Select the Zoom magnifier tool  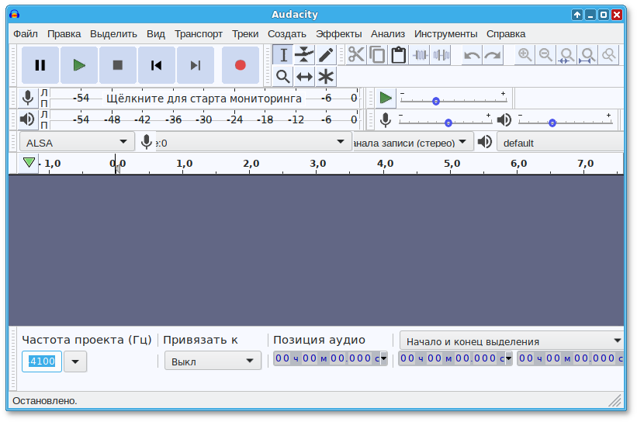pos(283,76)
